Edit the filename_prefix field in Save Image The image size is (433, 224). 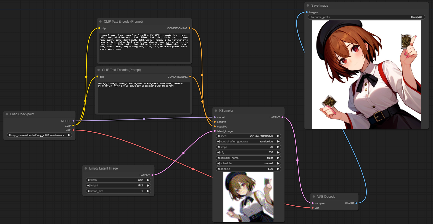(366, 17)
